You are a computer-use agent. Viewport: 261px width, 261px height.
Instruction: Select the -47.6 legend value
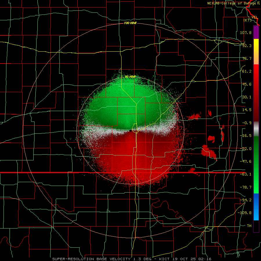click(246, 162)
